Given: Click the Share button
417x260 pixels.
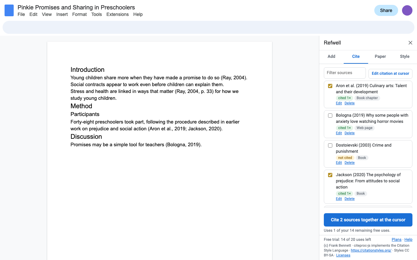Looking at the screenshot, I should [386, 10].
